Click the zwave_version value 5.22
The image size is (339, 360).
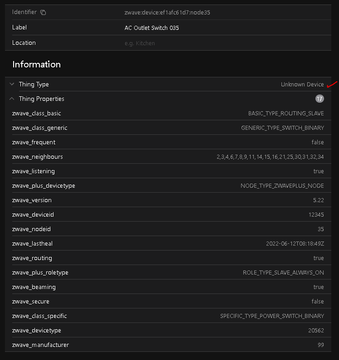[318, 200]
